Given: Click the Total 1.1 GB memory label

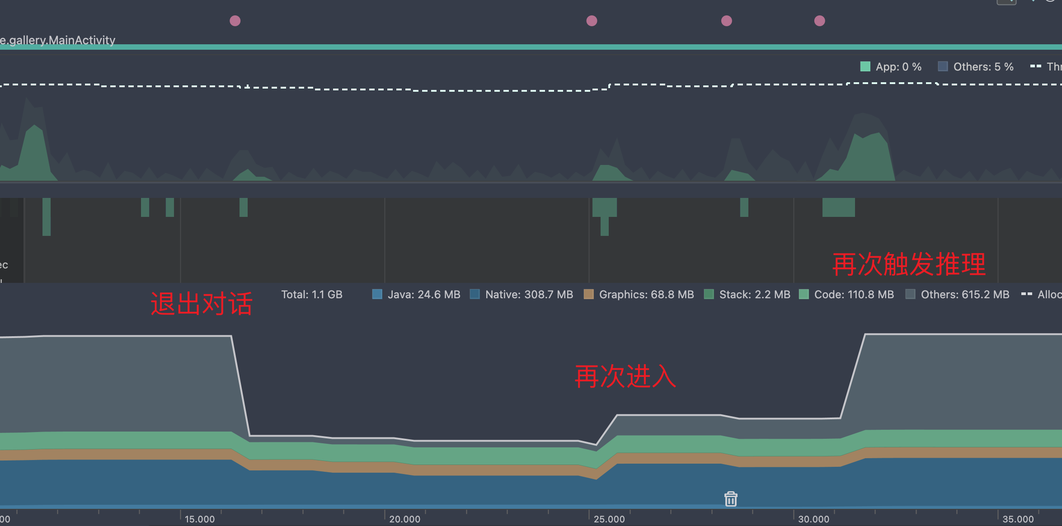Looking at the screenshot, I should coord(311,295).
